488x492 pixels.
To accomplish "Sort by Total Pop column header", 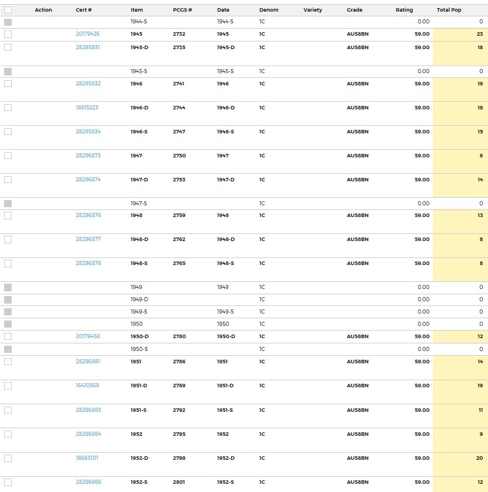I will [449, 10].
